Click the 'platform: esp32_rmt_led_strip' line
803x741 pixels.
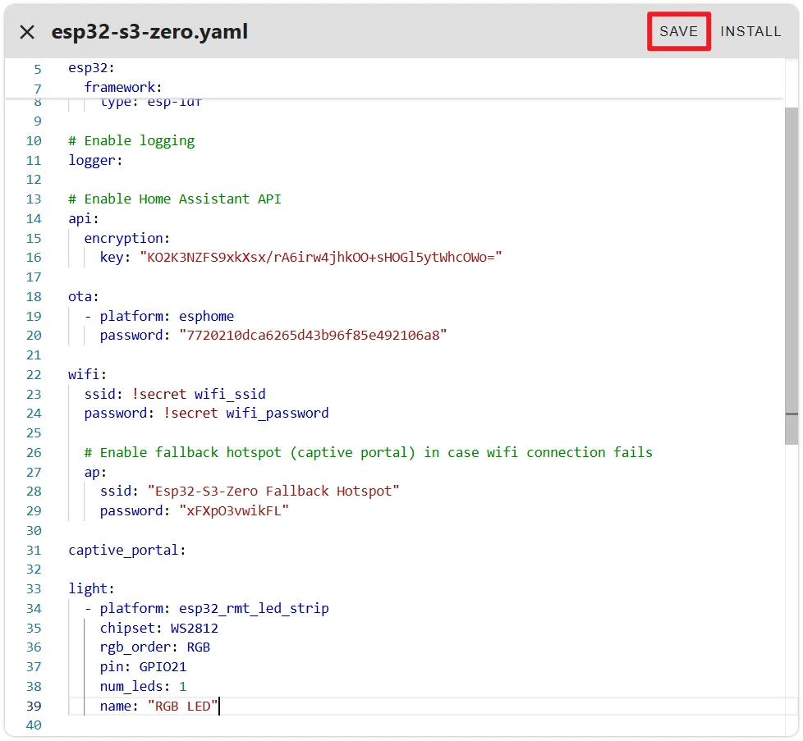[207, 608]
